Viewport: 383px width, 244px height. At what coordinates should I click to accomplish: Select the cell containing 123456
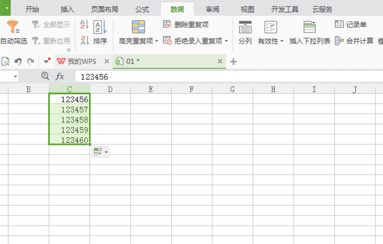click(69, 99)
